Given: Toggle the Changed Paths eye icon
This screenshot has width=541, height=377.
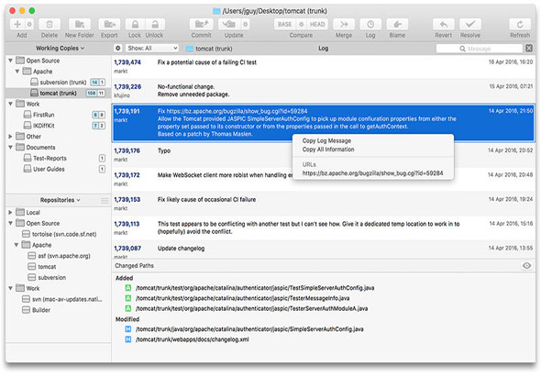Looking at the screenshot, I should (526, 265).
